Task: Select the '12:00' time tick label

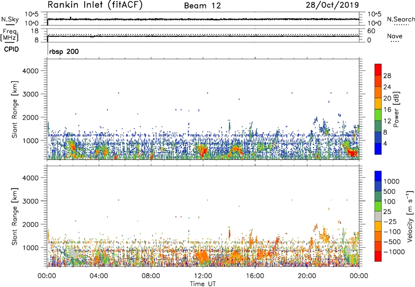Action: click(203, 276)
